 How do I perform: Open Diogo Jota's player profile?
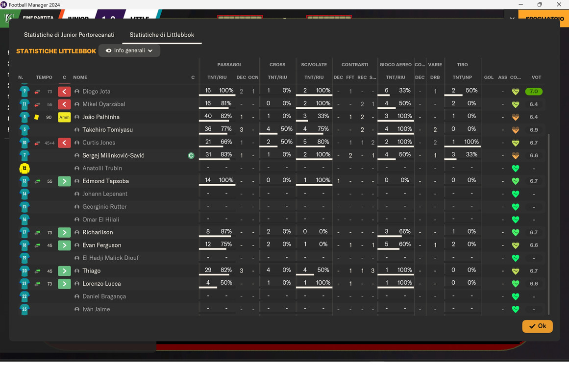(96, 92)
